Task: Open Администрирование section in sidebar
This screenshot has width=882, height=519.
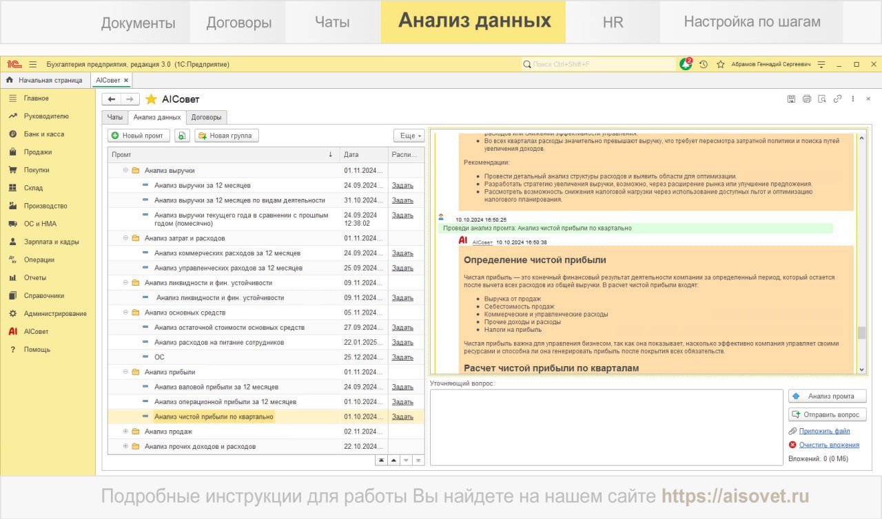Action: pyautogui.click(x=55, y=313)
